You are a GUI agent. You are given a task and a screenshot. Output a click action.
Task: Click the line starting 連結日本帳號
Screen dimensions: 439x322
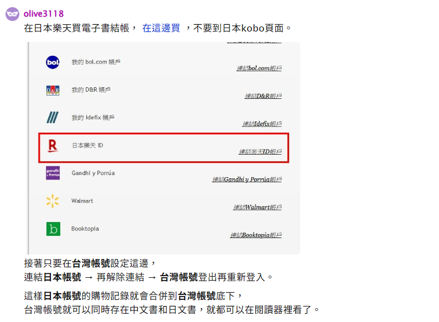click(x=148, y=277)
